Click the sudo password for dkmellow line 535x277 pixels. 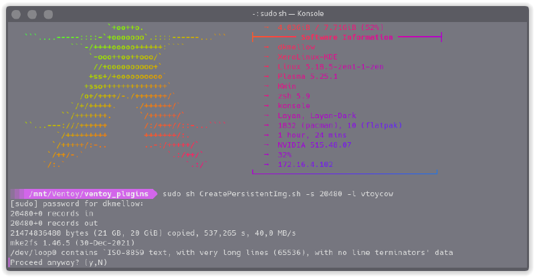tap(77, 204)
